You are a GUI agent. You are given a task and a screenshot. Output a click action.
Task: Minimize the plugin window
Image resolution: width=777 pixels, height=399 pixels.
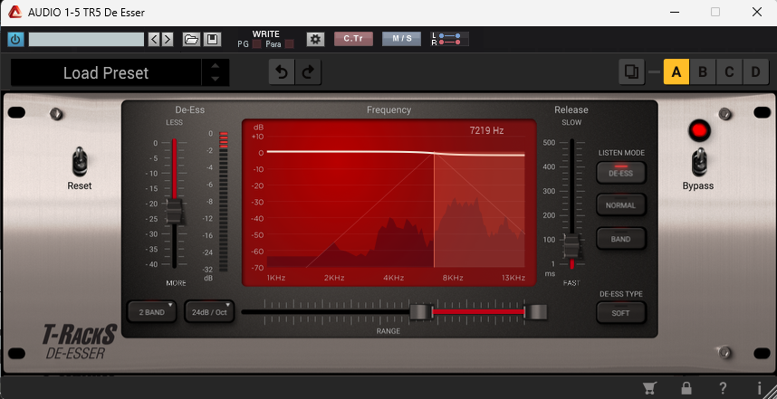[x=675, y=12]
